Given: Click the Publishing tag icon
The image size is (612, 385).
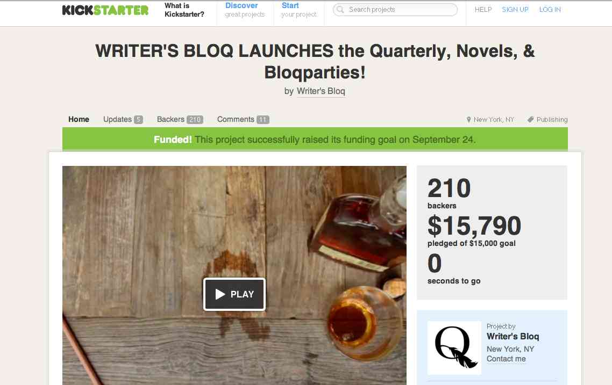Looking at the screenshot, I should click(x=530, y=120).
